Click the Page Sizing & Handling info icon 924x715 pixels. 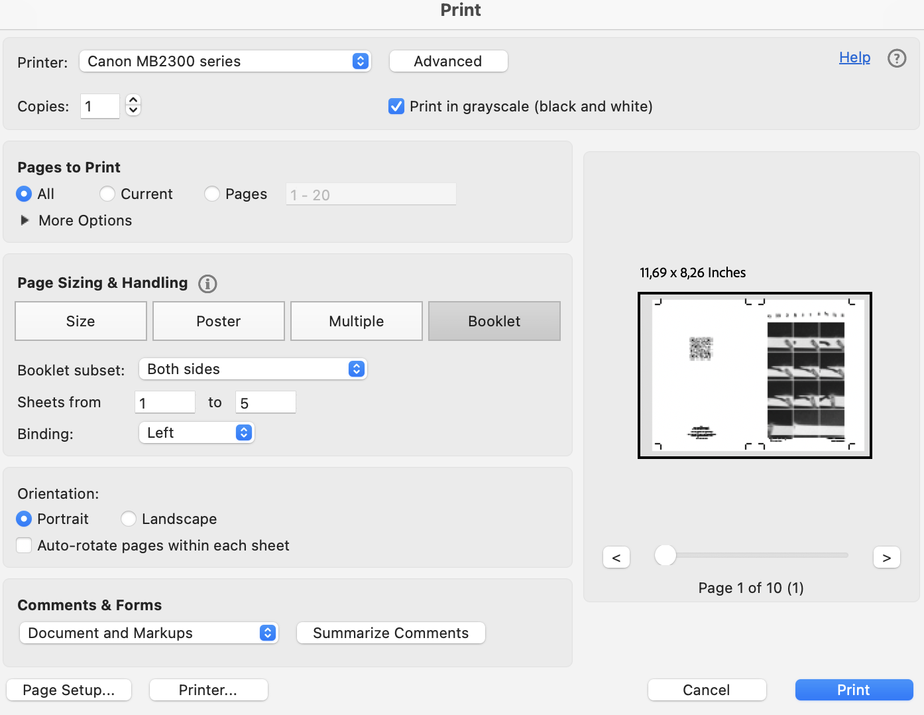pyautogui.click(x=207, y=283)
